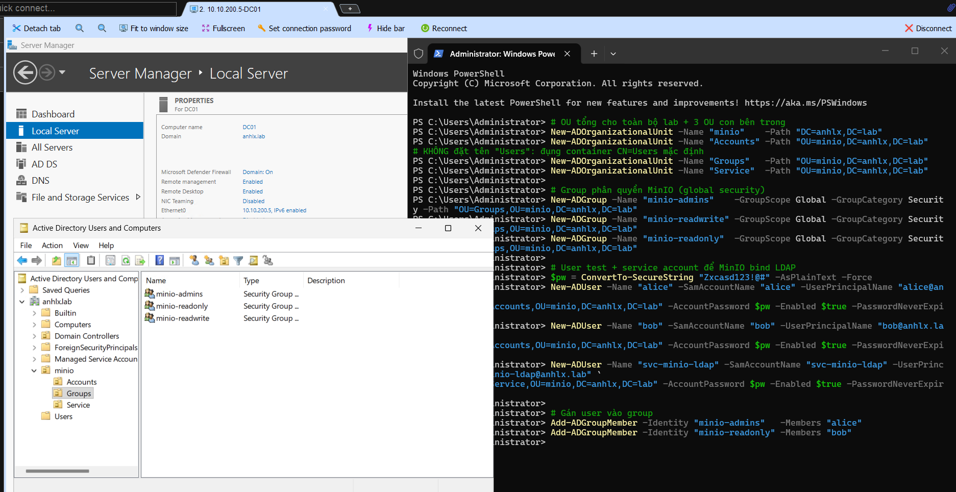Image resolution: width=956 pixels, height=492 pixels.
Task: Go up one level in ADUC
Action: pos(56,261)
